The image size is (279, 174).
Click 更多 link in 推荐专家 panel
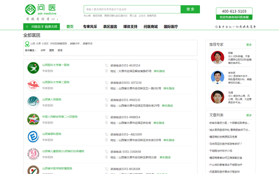249,45
